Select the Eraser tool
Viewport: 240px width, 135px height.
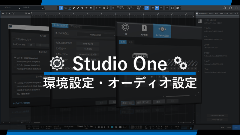coord(74,8)
